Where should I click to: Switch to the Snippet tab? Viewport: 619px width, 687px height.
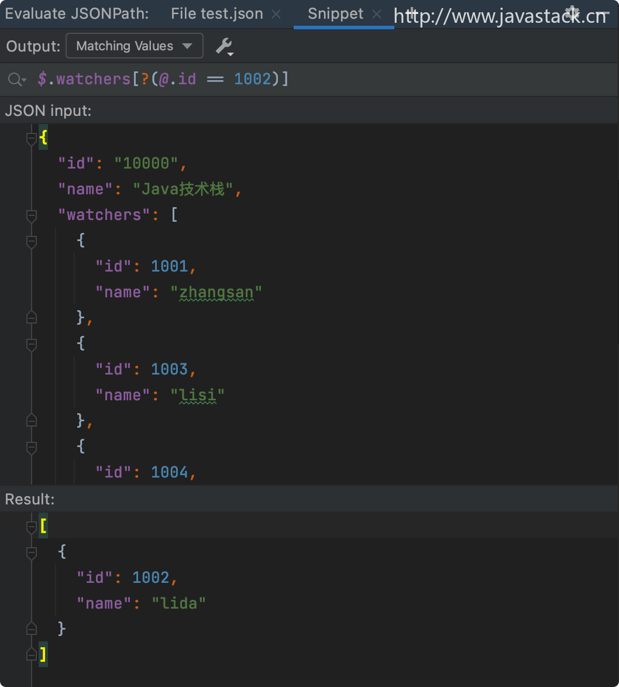(335, 13)
